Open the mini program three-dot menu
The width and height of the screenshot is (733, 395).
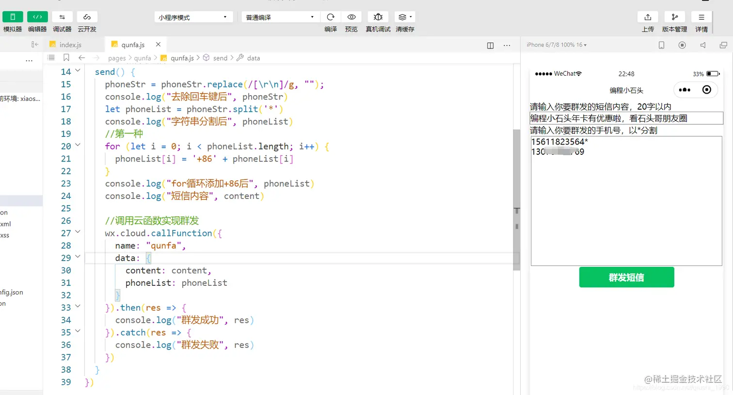pyautogui.click(x=685, y=90)
